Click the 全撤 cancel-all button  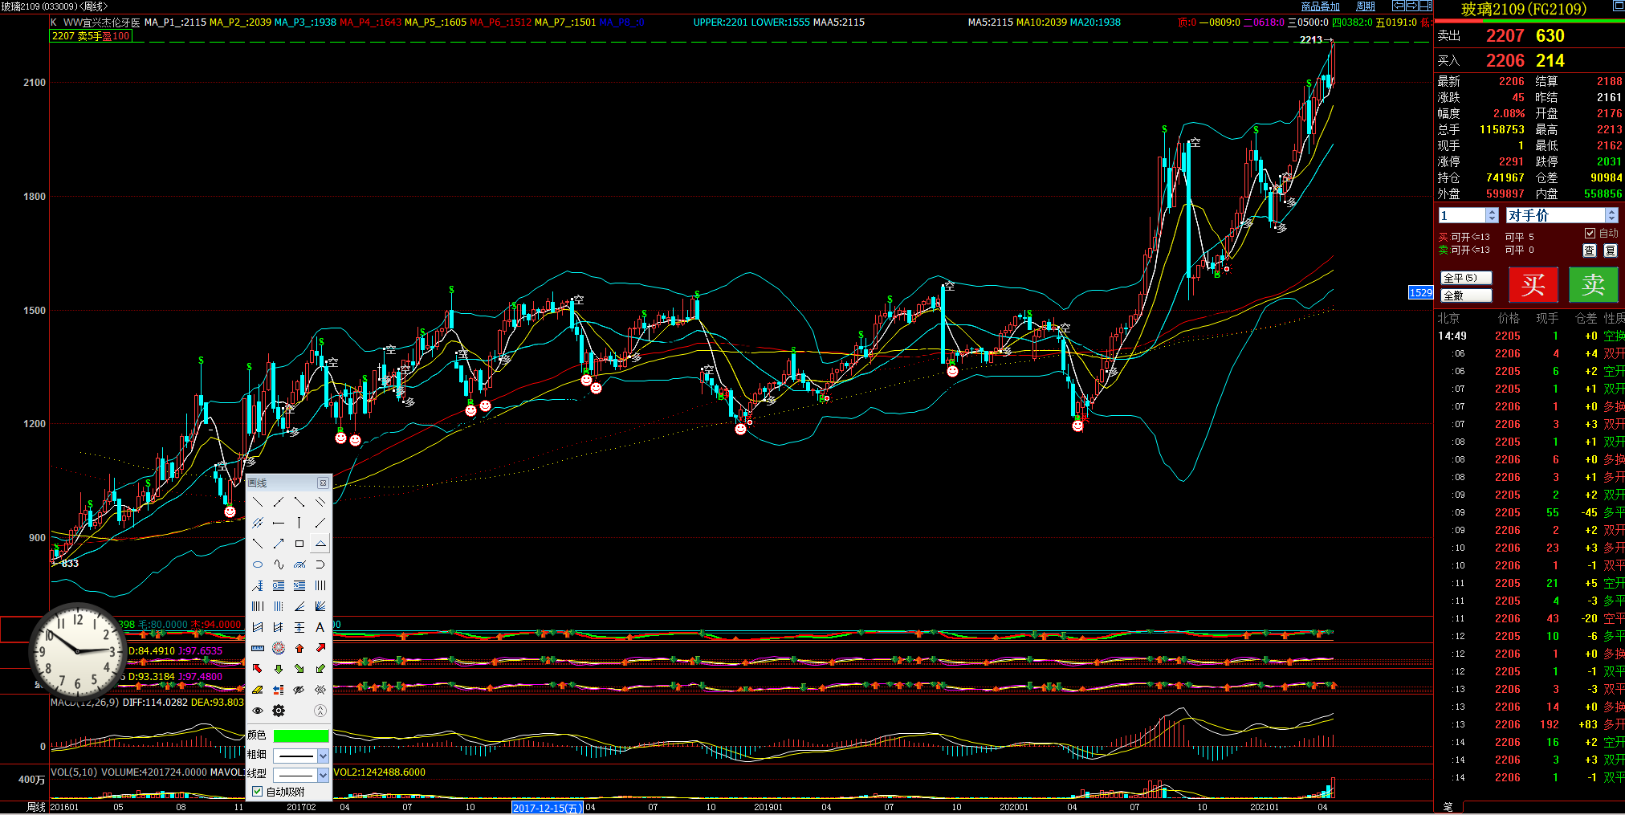(x=1466, y=295)
